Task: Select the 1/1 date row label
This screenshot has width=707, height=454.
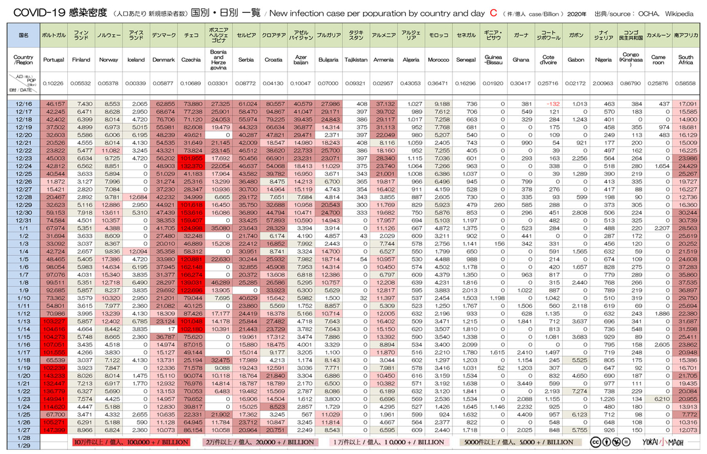Action: pos(24,228)
